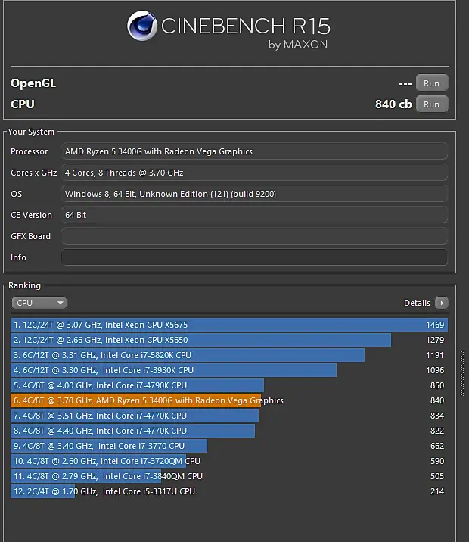Run the OpenGL benchmark

(431, 83)
